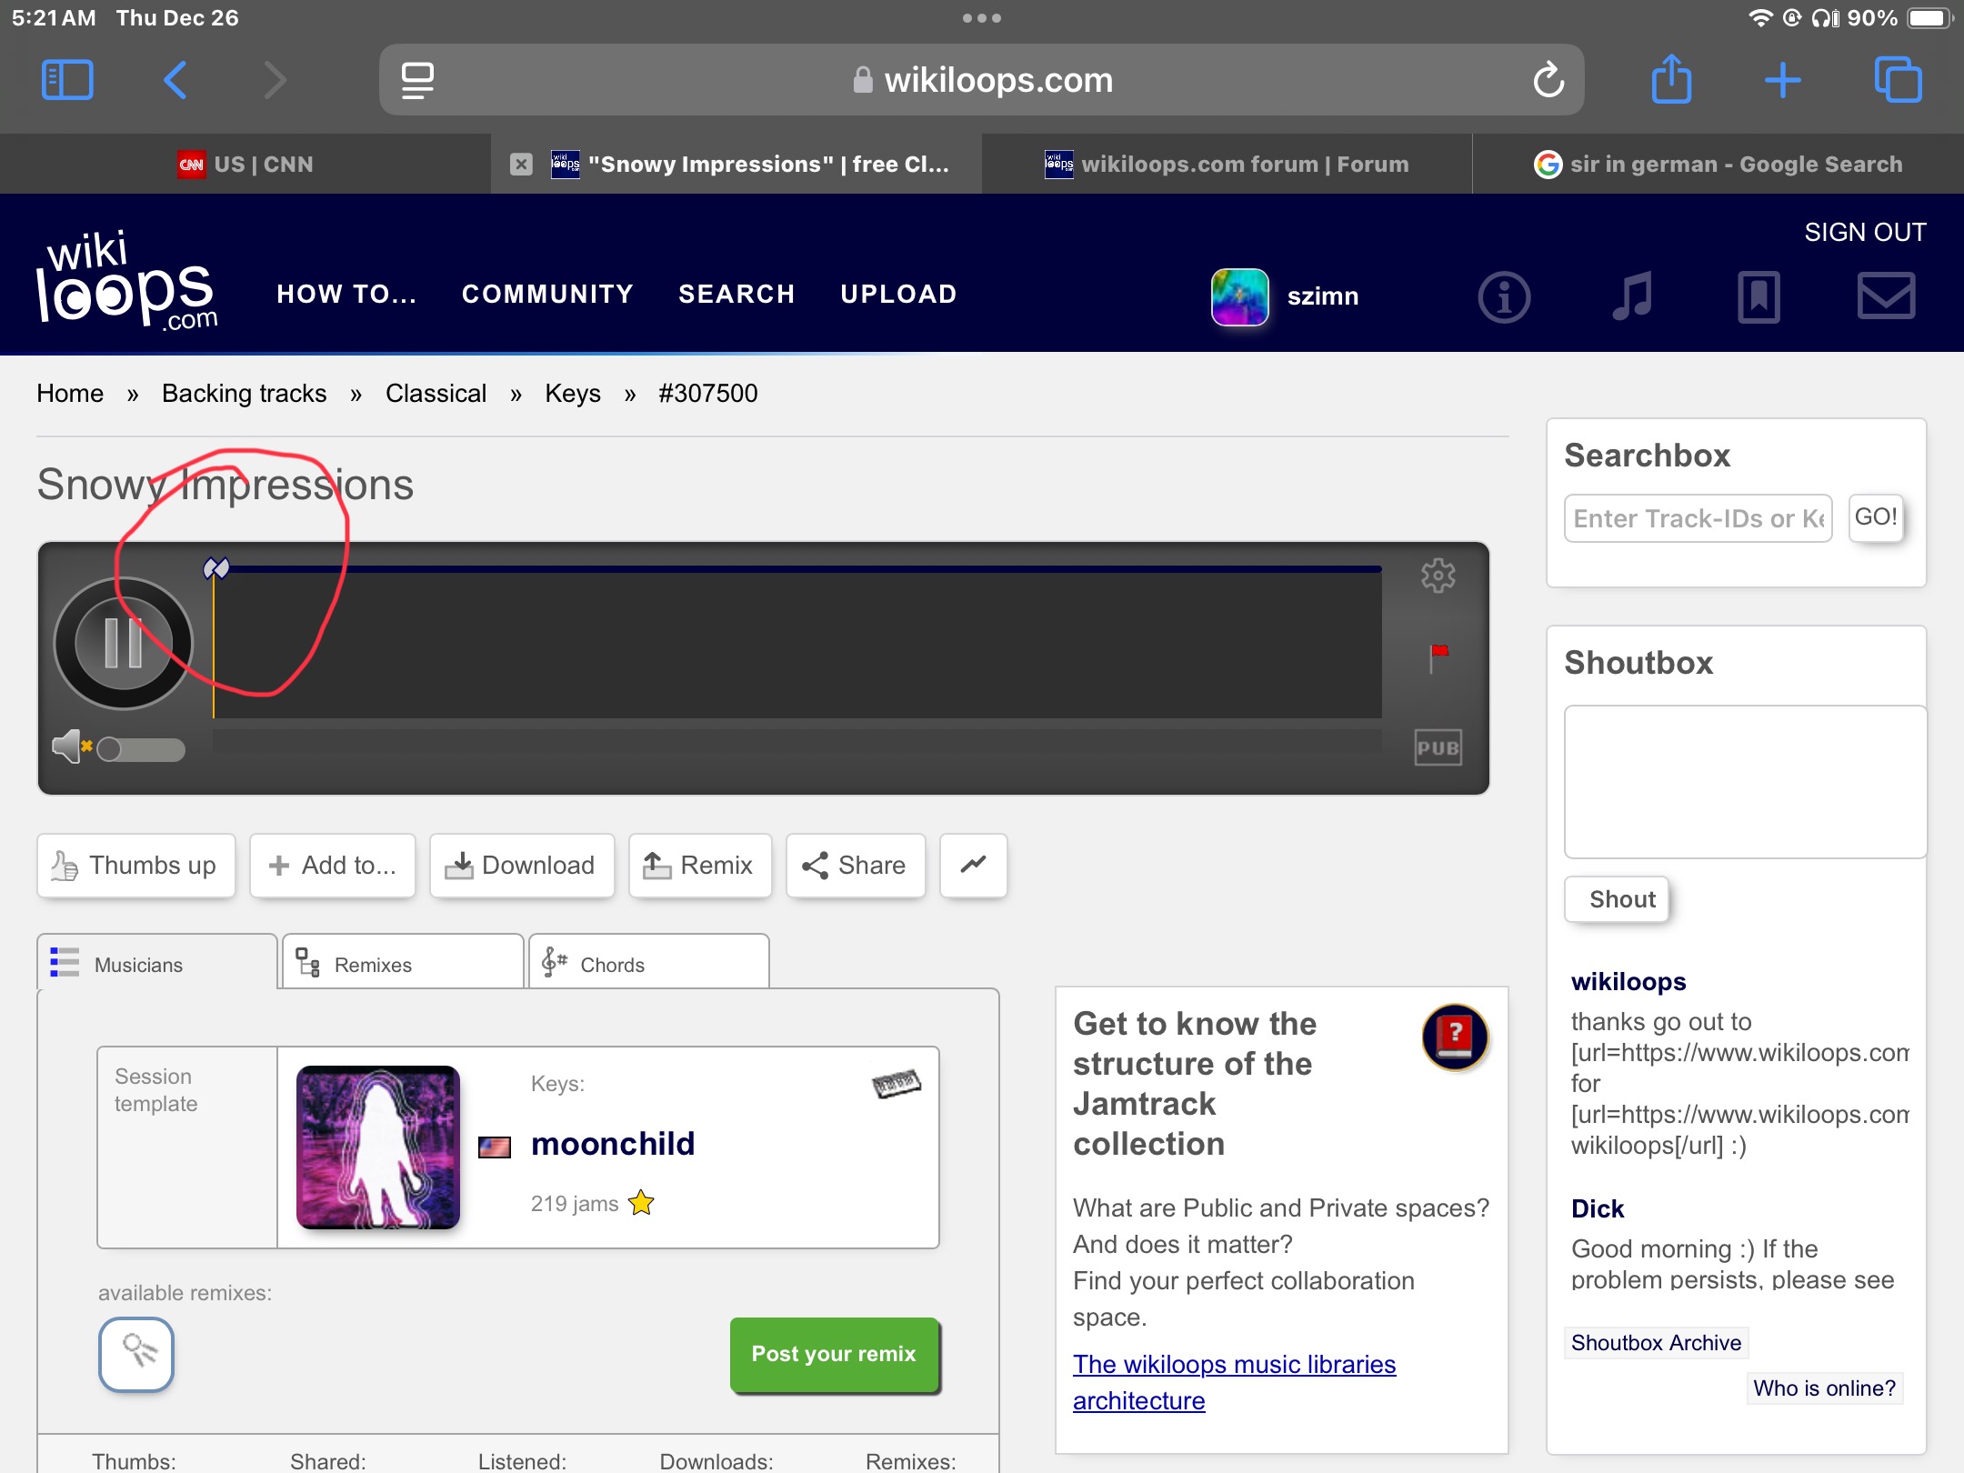Screen dimensions: 1964x1473
Task: Focus the Shoutbox text area
Action: tap(1745, 782)
